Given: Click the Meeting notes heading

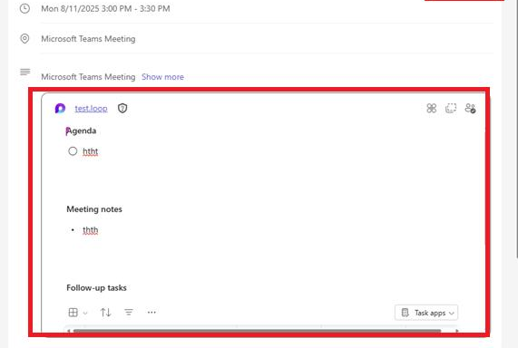Looking at the screenshot, I should pyautogui.click(x=94, y=209).
